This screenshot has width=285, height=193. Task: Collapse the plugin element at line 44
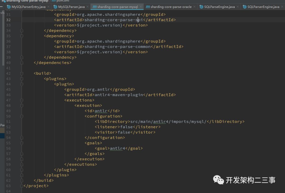[22, 84]
